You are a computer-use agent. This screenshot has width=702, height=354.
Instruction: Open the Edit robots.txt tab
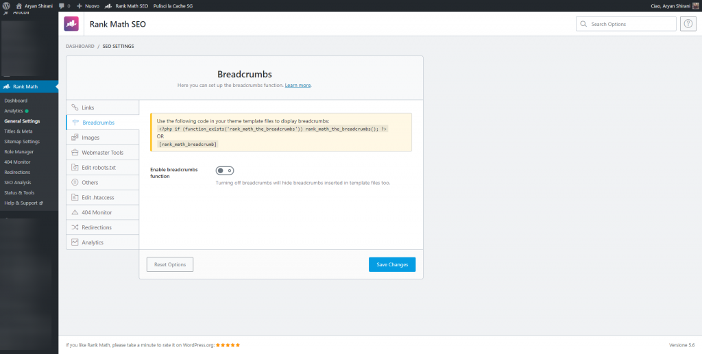tap(99, 167)
